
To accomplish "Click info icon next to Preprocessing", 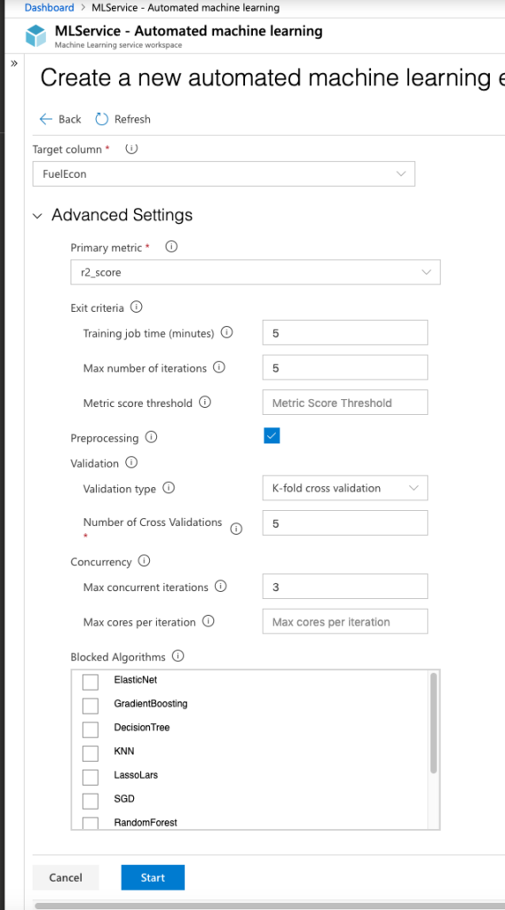I will [152, 437].
